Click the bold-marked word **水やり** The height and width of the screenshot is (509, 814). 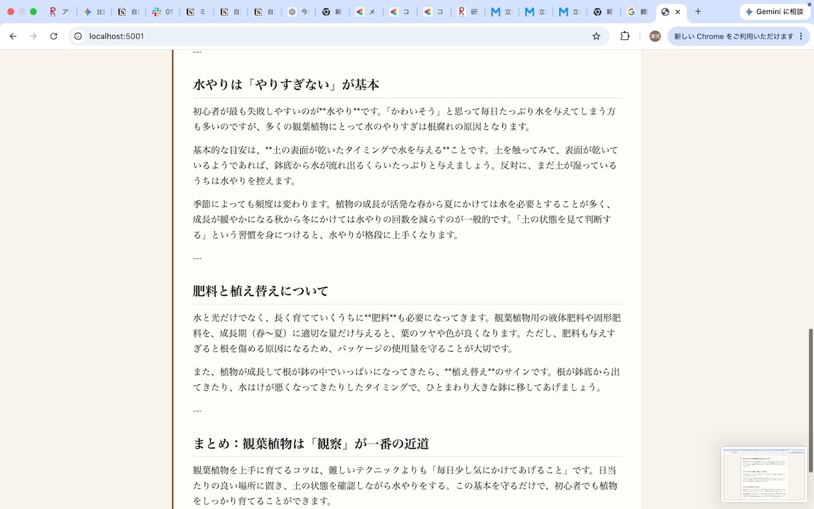coord(339,111)
